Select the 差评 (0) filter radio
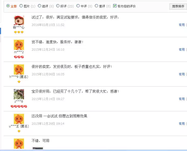187x151 pixels. pos(96,6)
